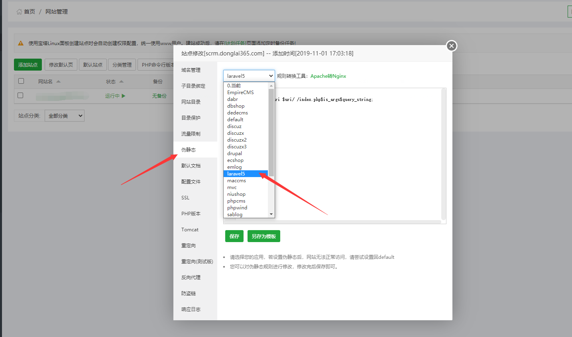Screen dimensions: 572x337
Task: Click 运行中 status link
Action: [112, 96]
